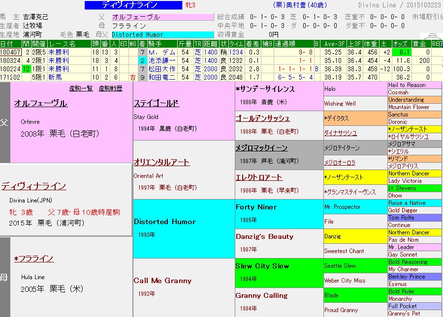The width and height of the screenshot is (443, 317).
Task: Open jockey 池添謙一 link
Action: 162,60
